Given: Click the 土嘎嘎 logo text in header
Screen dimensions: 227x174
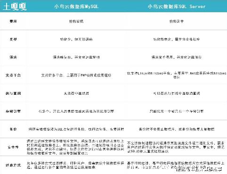Looking at the screenshot, I should [15, 7].
